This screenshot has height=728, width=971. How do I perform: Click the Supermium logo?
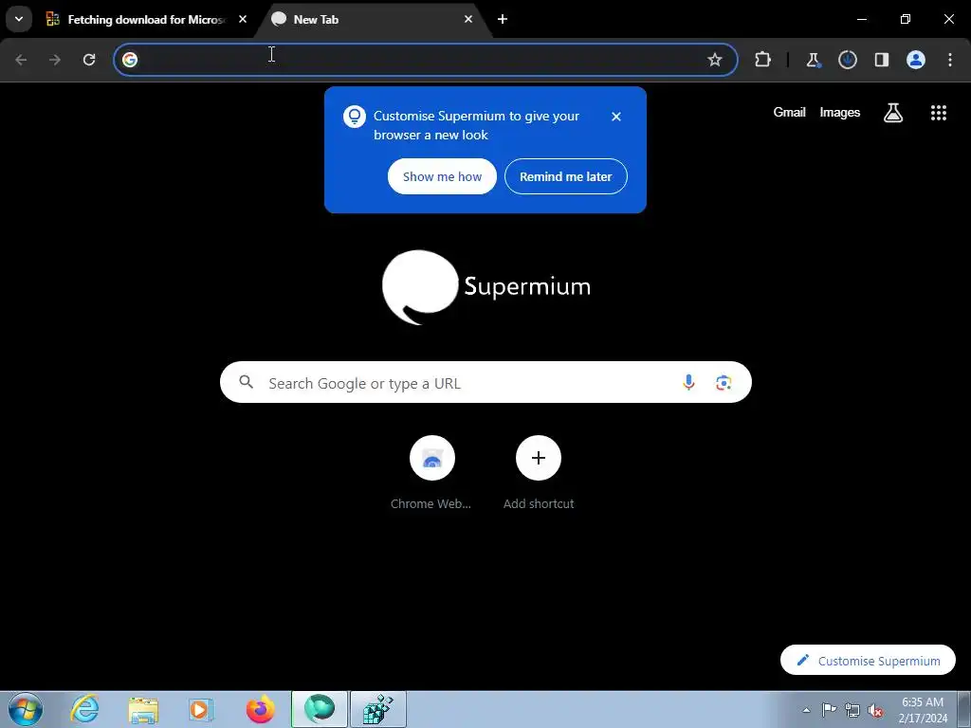pos(486,286)
